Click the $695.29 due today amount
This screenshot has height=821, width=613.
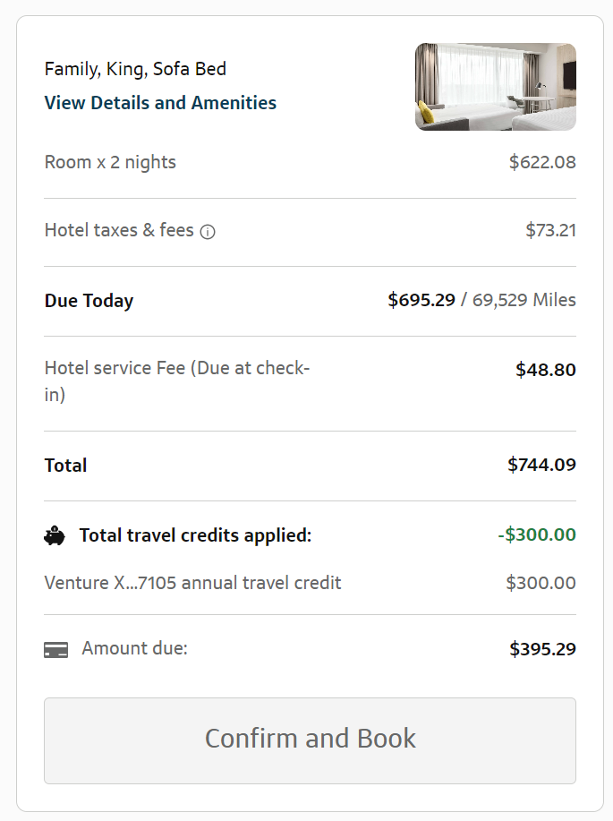(x=421, y=300)
